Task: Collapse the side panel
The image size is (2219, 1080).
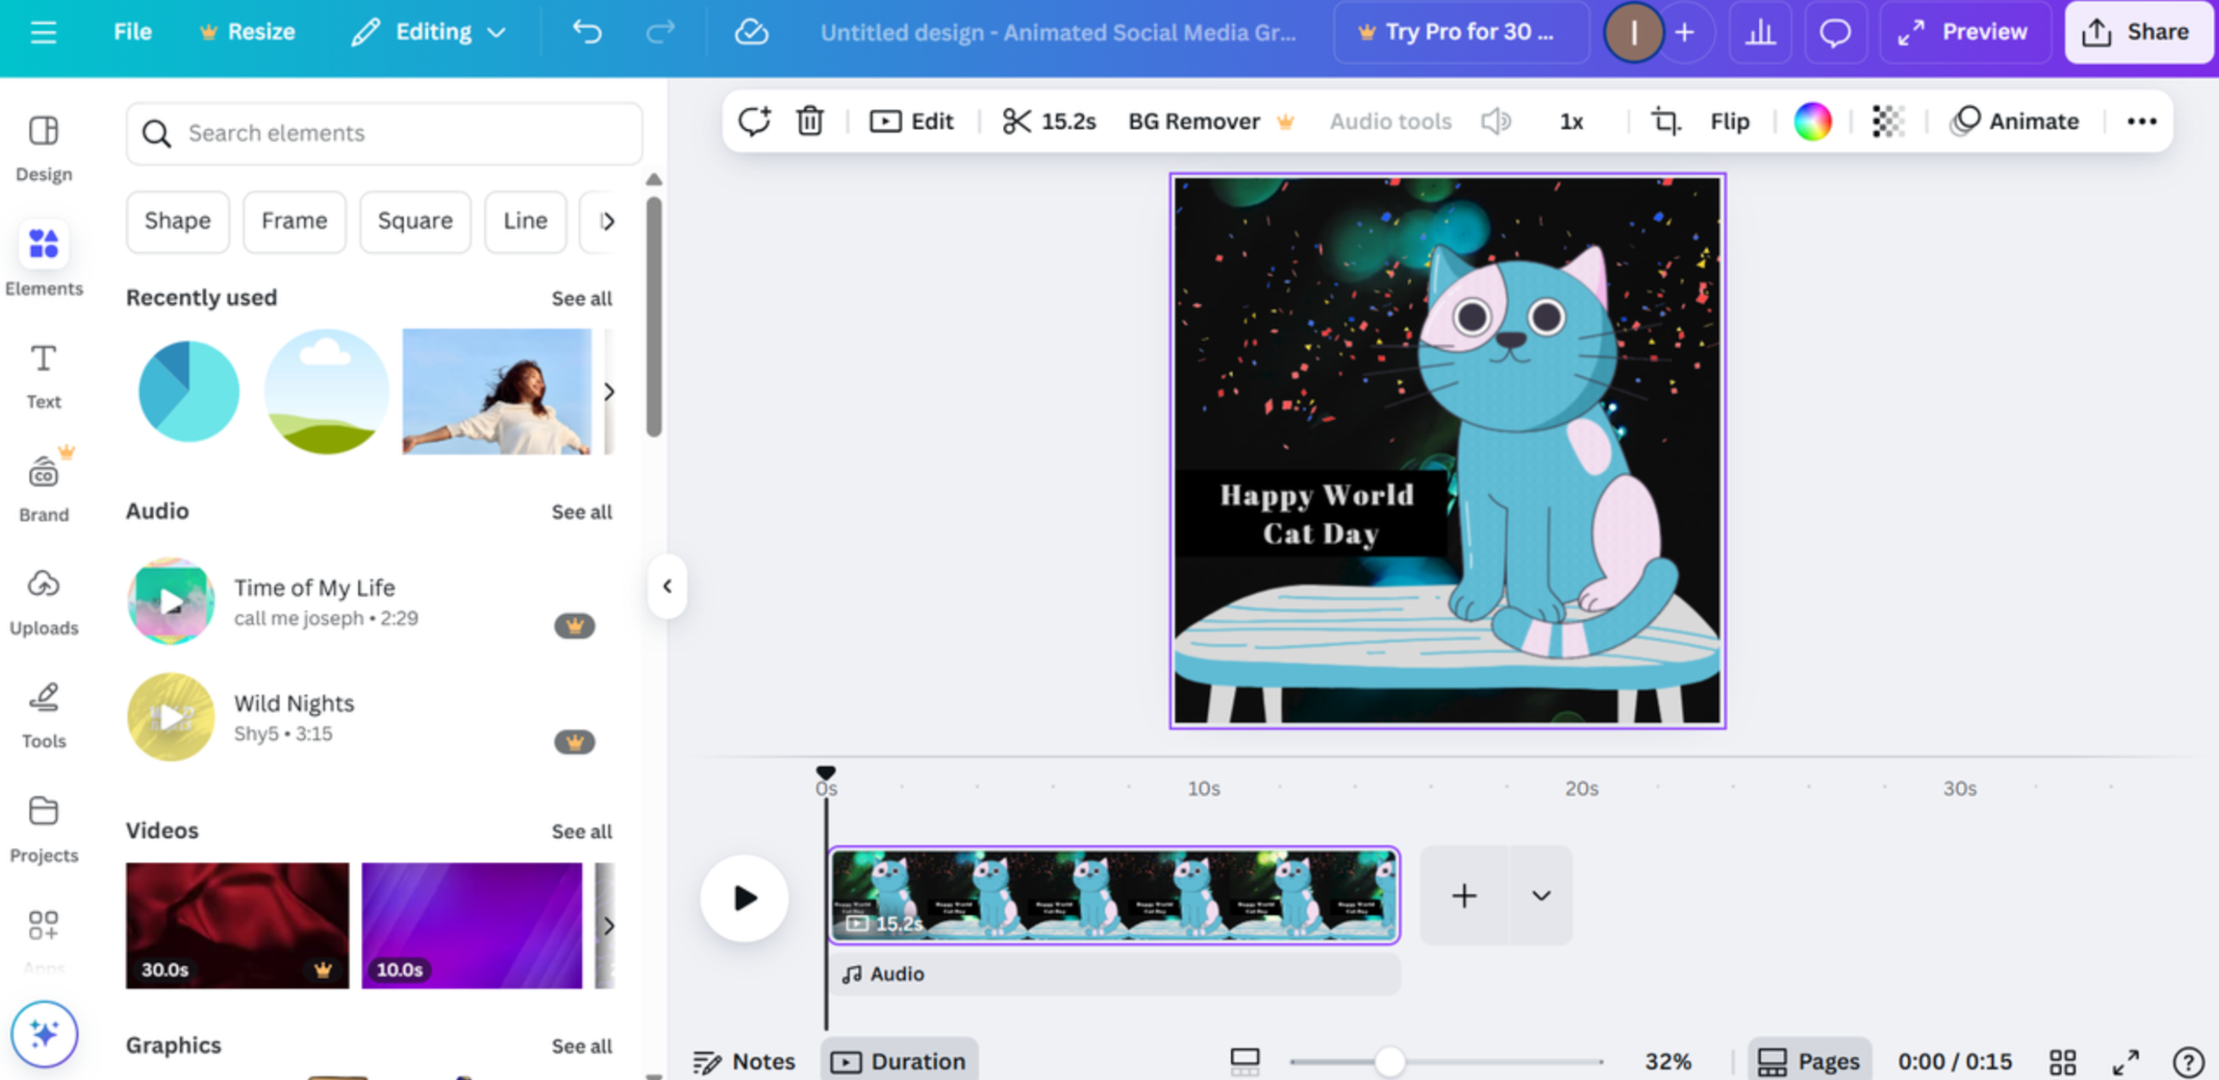Action: 667,586
